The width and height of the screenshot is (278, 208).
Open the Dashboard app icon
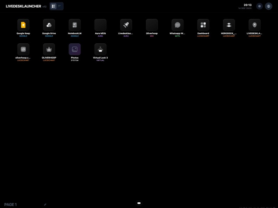203,25
